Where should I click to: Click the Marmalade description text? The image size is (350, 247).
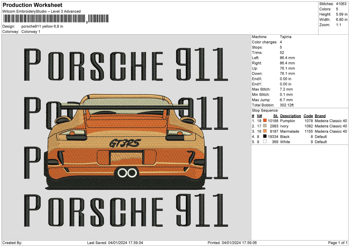tap(290, 131)
